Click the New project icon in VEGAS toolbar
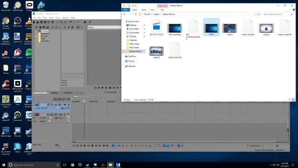Screen dimensions: 298x168 [34, 22]
